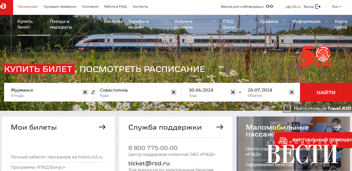
Task: Clear the Севастополь destination field
Action: tap(173, 92)
